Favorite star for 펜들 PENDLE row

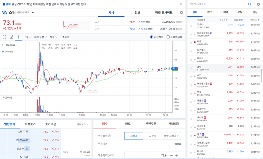pos(191,94)
